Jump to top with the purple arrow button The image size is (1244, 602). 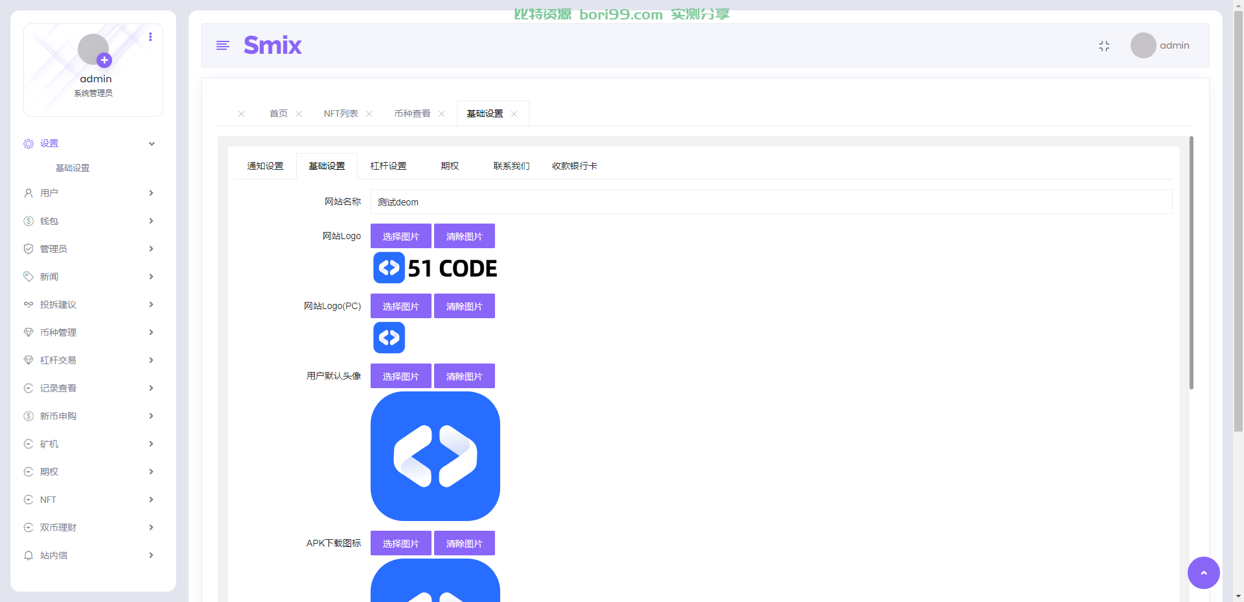coord(1203,573)
